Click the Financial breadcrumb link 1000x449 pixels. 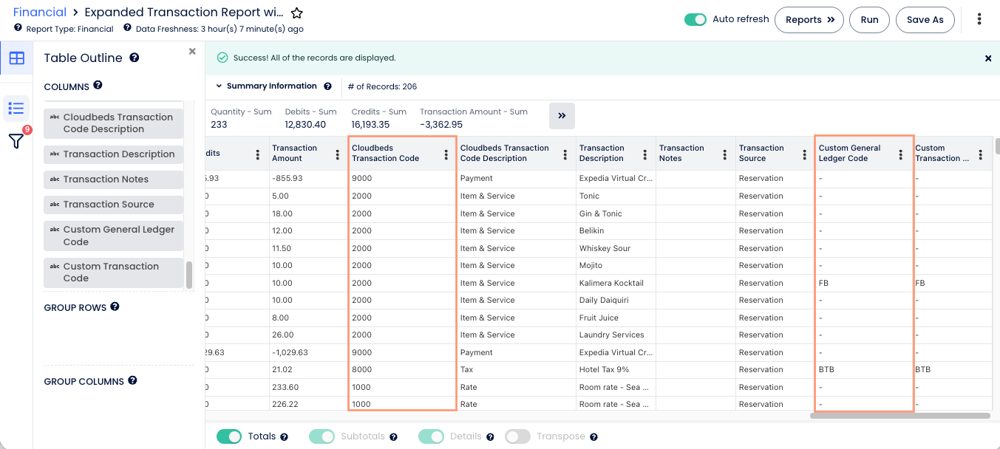[x=40, y=13]
